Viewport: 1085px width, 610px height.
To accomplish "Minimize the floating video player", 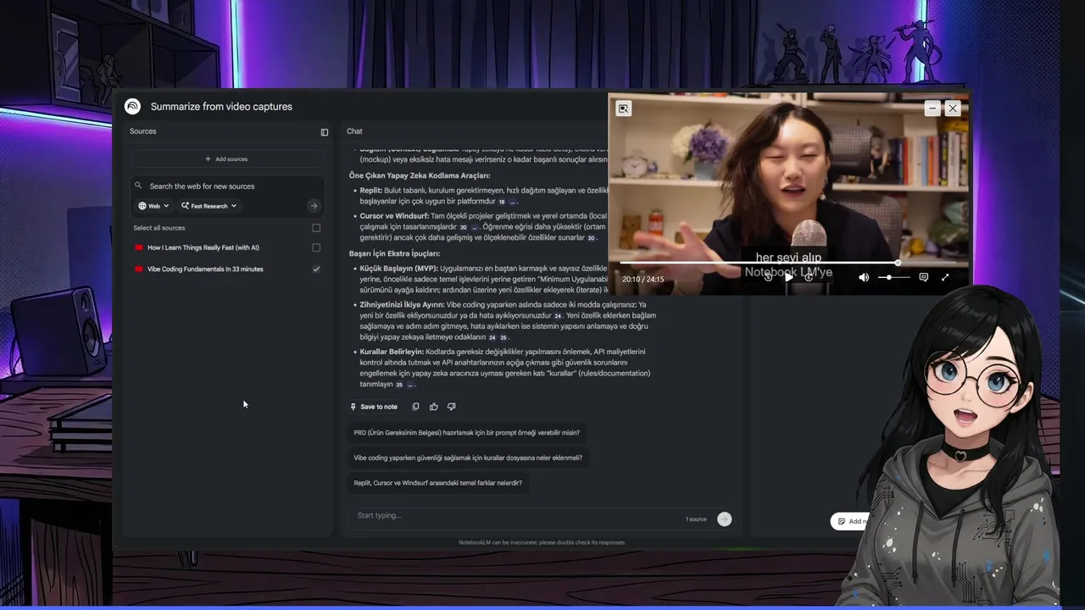I will tap(932, 108).
